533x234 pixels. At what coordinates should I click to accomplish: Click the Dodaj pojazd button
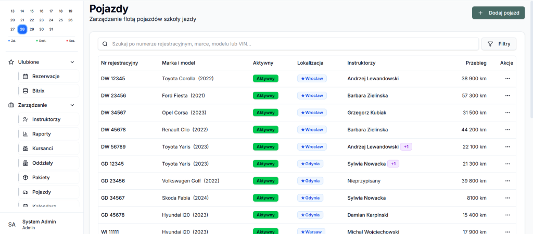pos(498,13)
